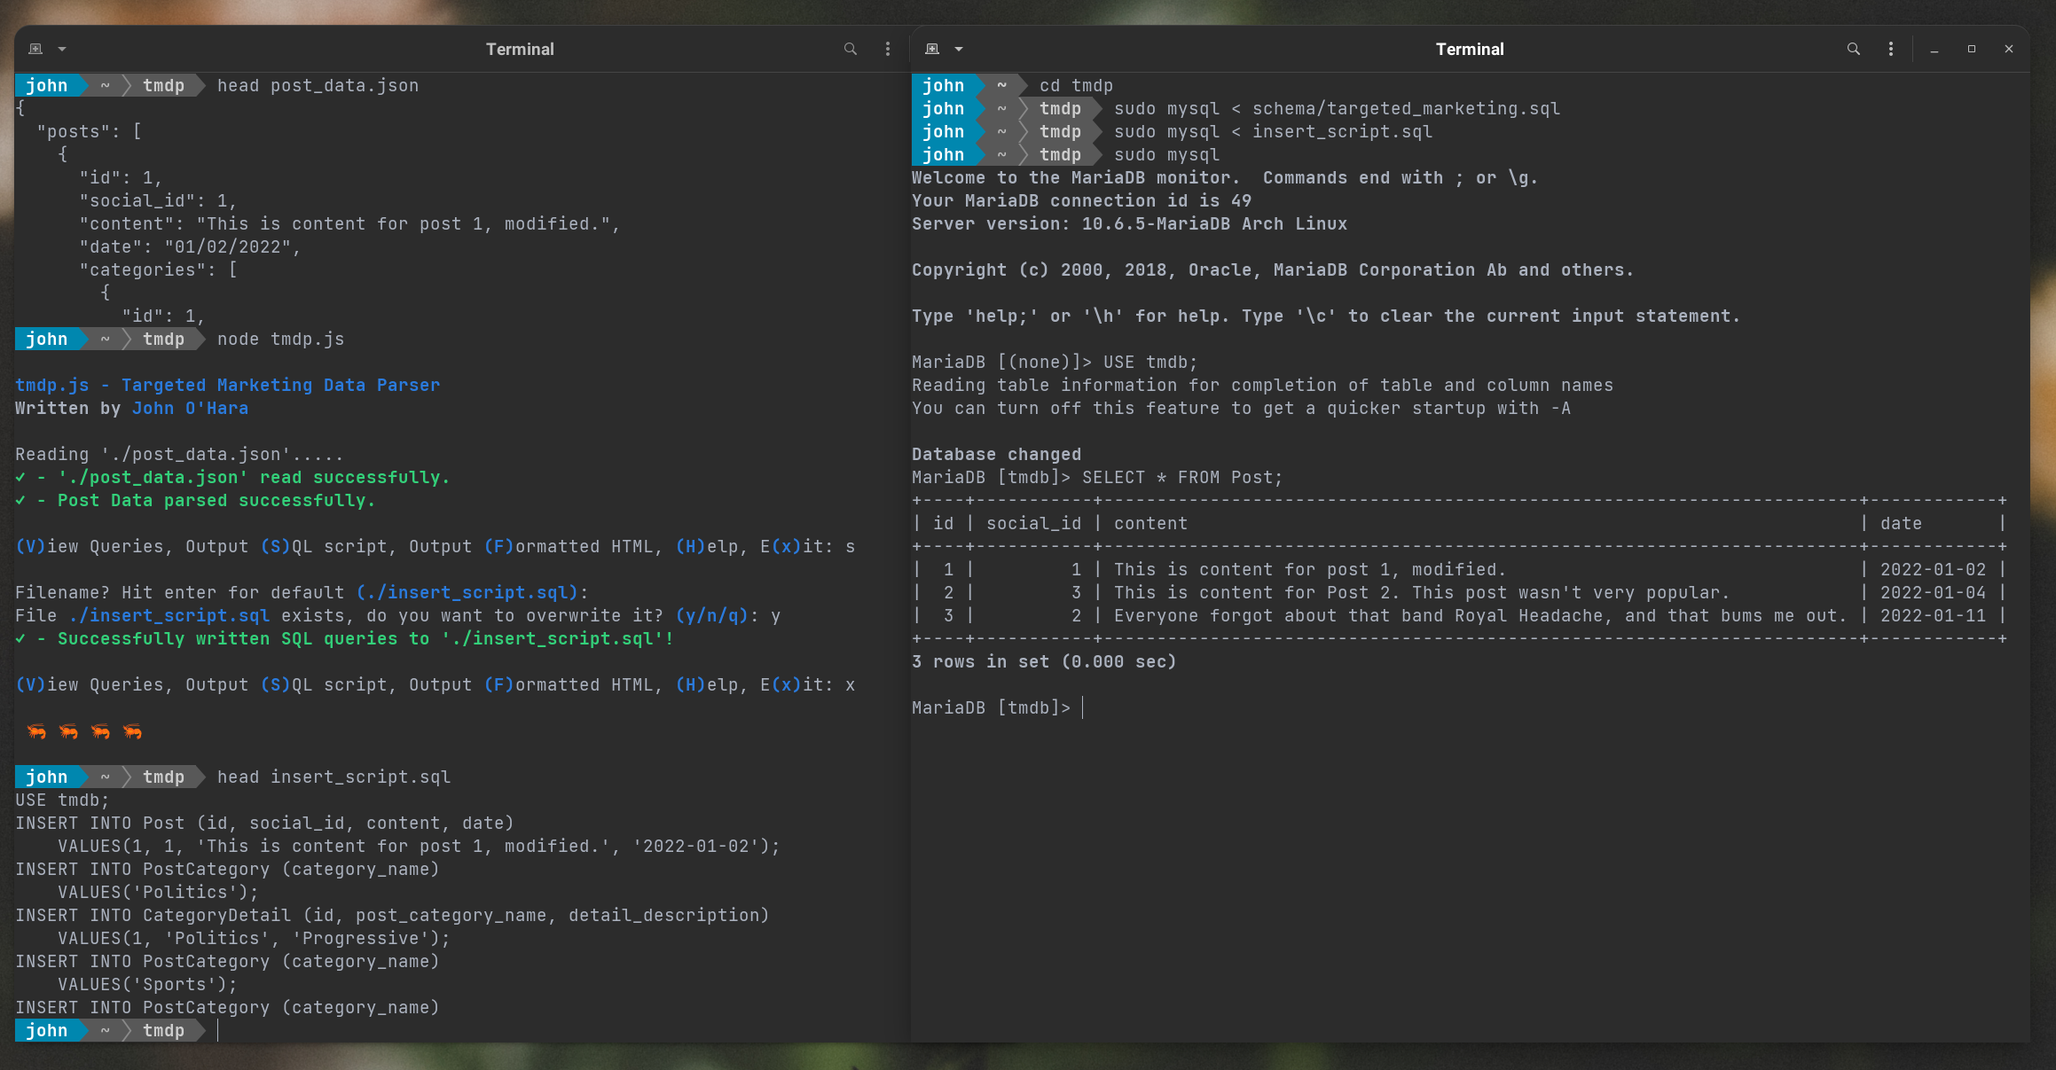Click the blue John O'Hara author name
The height and width of the screenshot is (1070, 2056).
[190, 408]
